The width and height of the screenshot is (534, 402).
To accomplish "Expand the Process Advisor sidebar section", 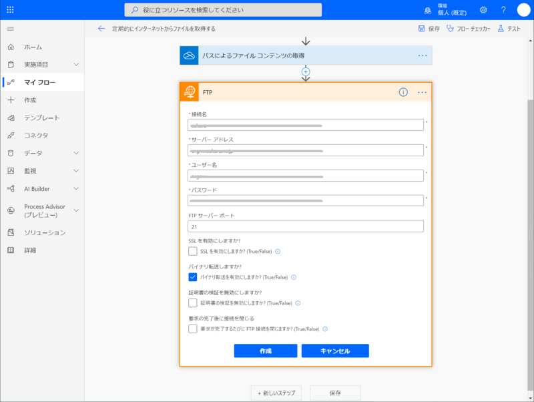I will pos(76,210).
